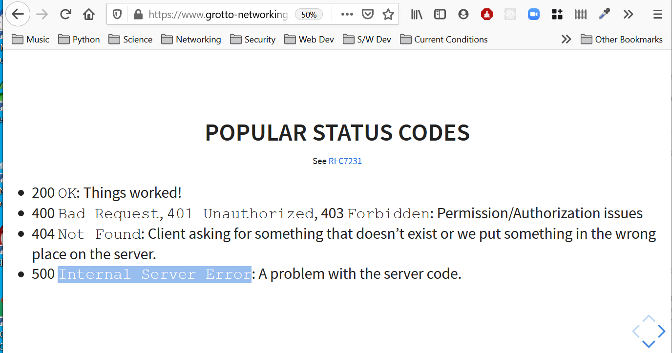Reset the 50% zoom level badge
Screen dimensions: 672x353
[309, 15]
